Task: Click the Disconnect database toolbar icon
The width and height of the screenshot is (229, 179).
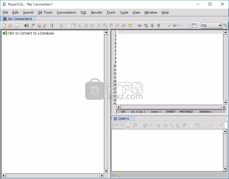Action: tap(33, 26)
